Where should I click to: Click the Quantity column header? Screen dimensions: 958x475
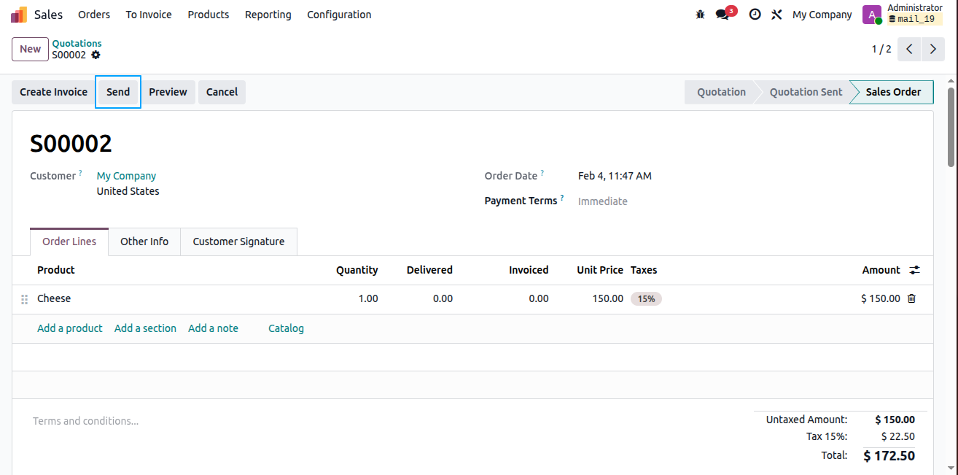pyautogui.click(x=357, y=270)
